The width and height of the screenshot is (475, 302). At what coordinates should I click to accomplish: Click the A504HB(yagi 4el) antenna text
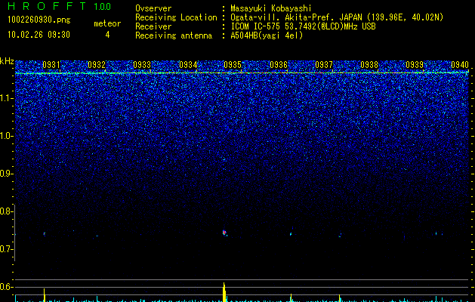267,35
